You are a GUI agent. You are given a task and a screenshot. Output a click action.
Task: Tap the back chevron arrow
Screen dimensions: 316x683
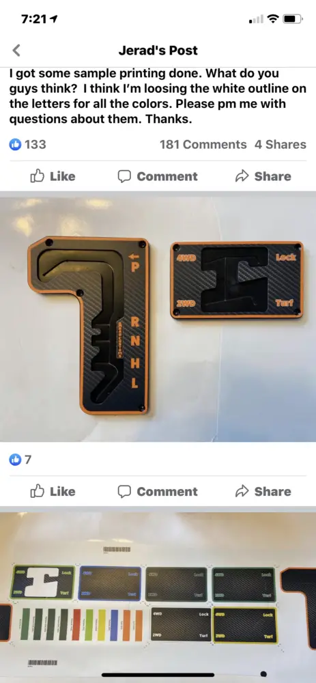pyautogui.click(x=16, y=51)
